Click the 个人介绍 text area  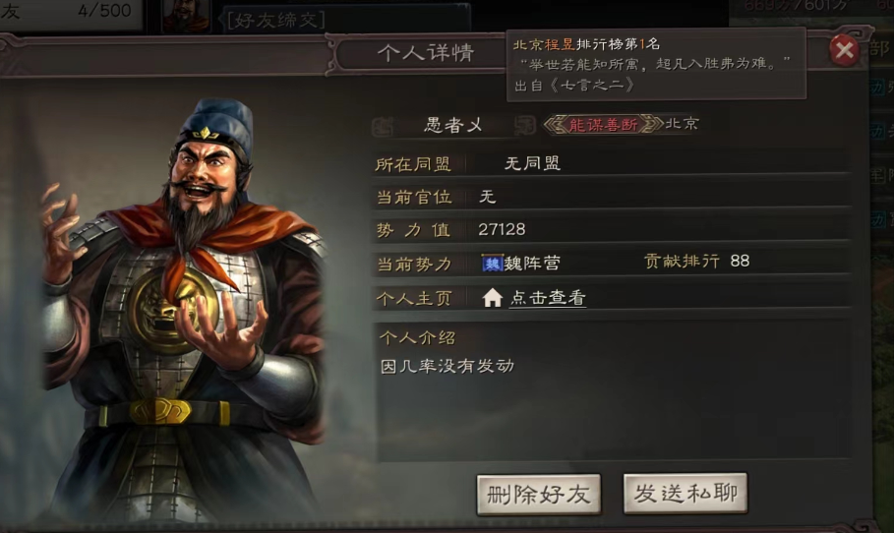coord(614,391)
